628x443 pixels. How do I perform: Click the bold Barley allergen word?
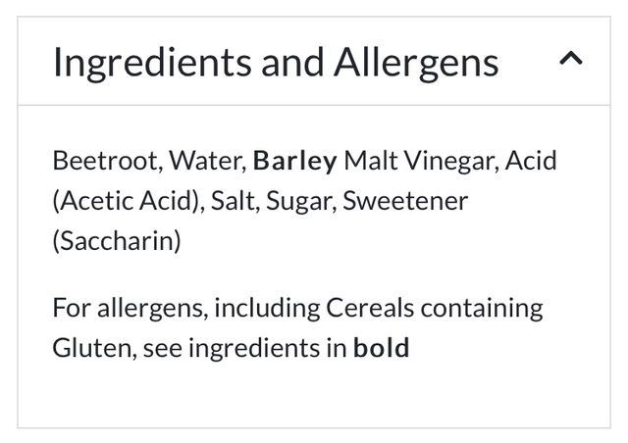click(x=294, y=161)
